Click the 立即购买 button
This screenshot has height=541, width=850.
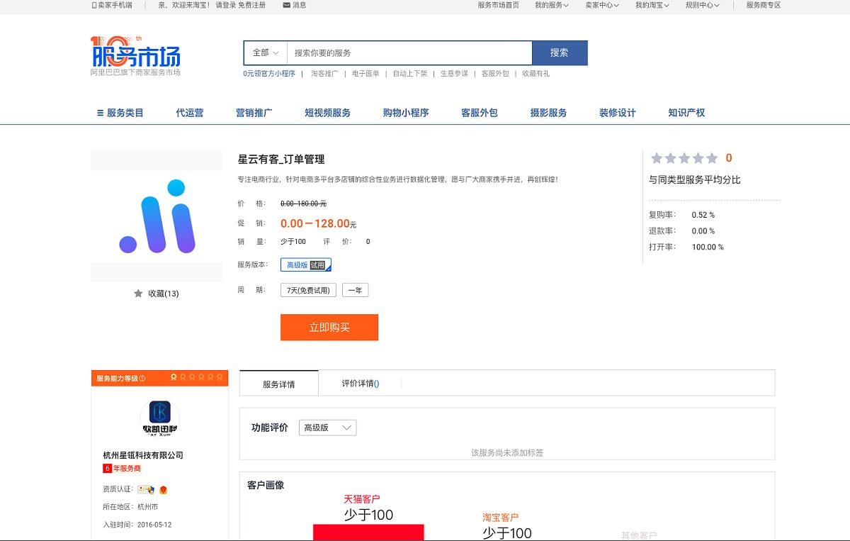point(329,328)
